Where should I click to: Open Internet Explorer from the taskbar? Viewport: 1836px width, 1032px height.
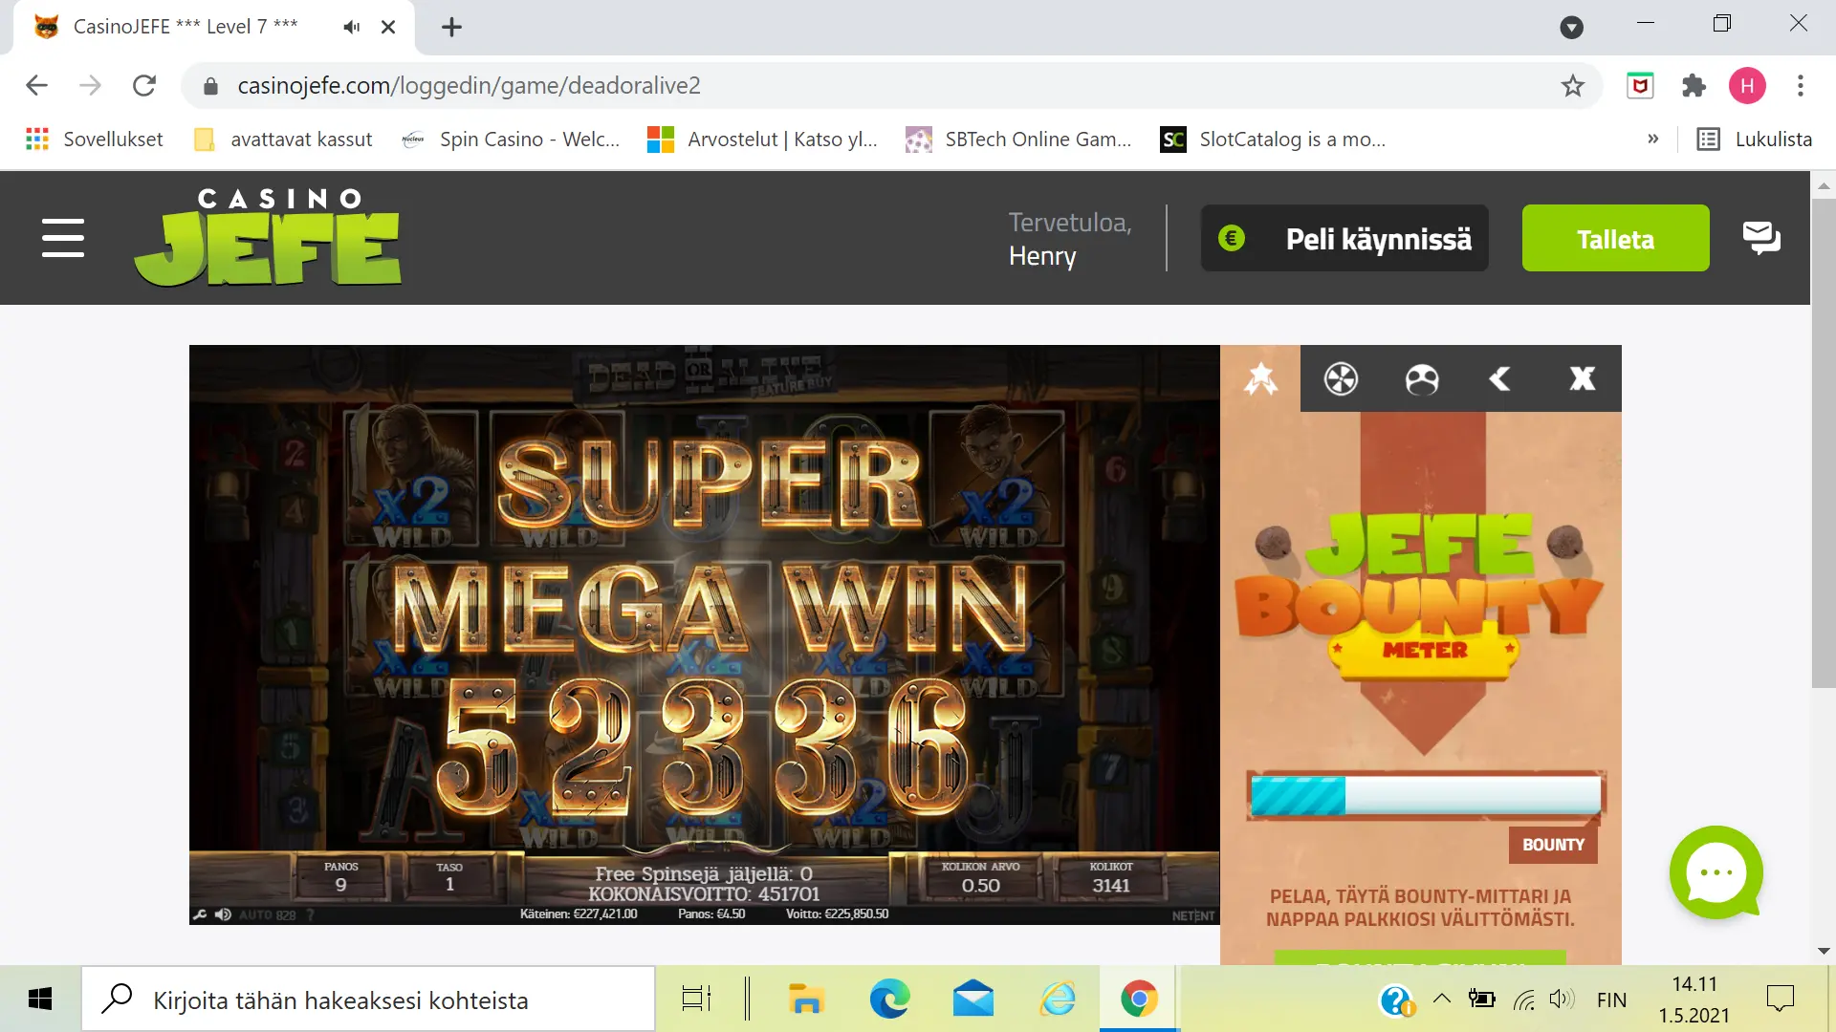pyautogui.click(x=1058, y=1000)
